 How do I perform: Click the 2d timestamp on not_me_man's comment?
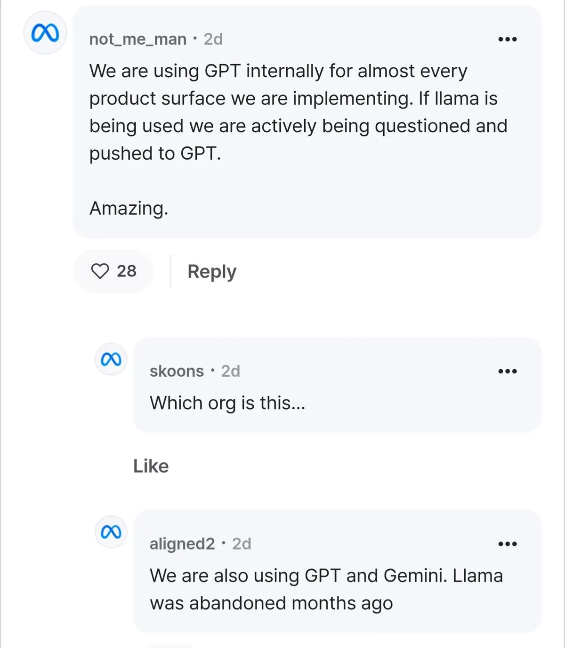pos(213,39)
